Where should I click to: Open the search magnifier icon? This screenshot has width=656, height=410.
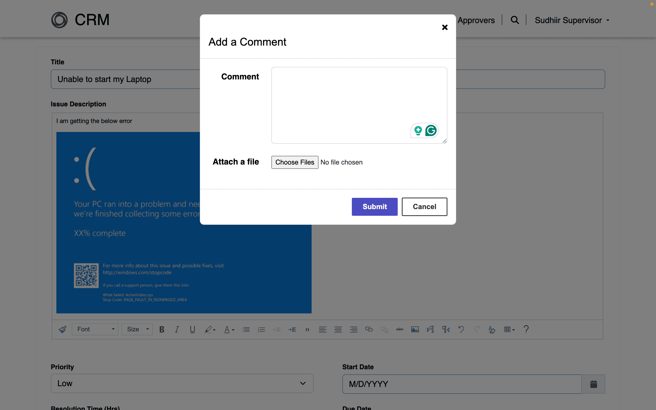(x=515, y=20)
